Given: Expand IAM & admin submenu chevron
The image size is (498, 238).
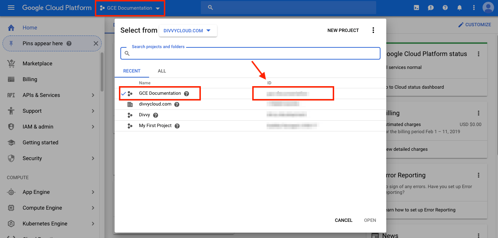Looking at the screenshot, I should [93, 127].
